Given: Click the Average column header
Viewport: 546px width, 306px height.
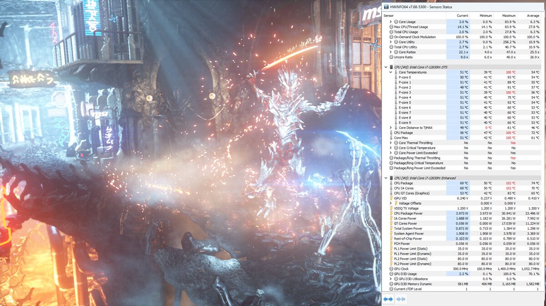Looking at the screenshot, I should coord(533,15).
